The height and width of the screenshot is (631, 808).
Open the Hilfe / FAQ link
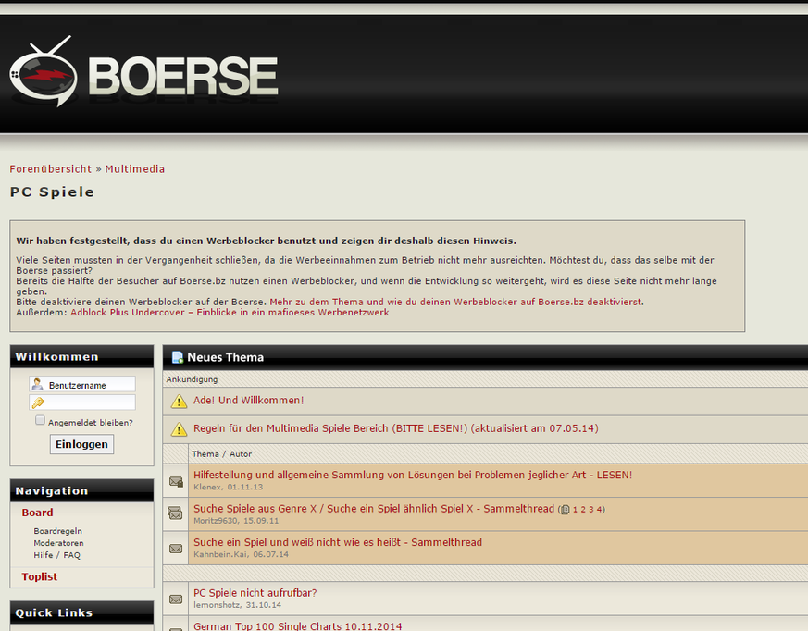56,555
